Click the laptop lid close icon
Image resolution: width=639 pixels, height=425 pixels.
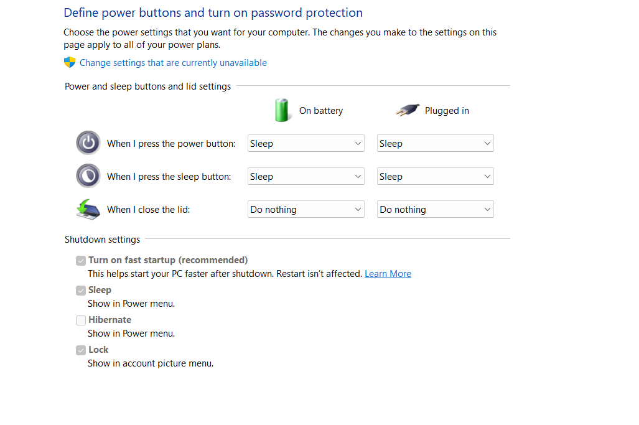pyautogui.click(x=88, y=209)
